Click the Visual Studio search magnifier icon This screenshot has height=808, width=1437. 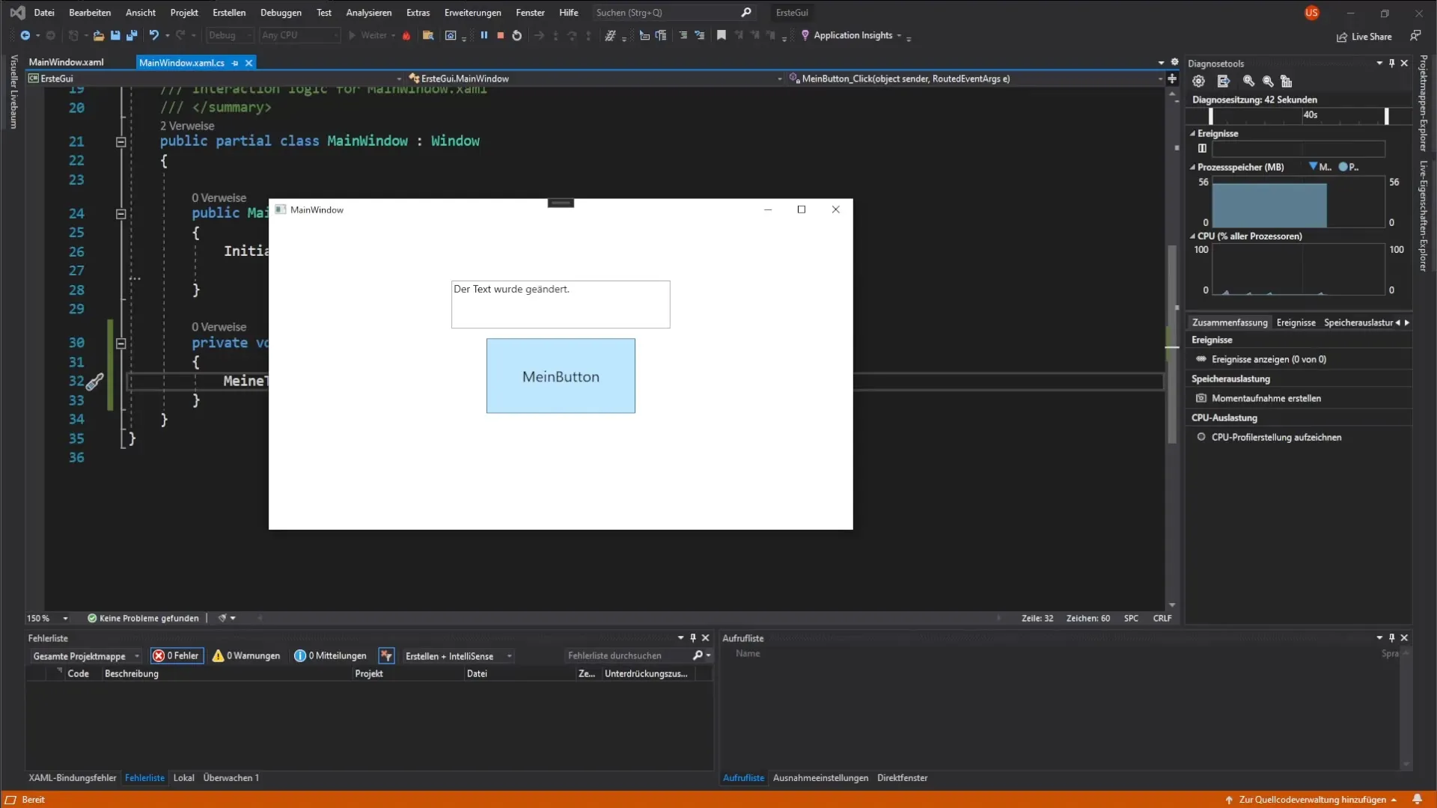pos(746,13)
